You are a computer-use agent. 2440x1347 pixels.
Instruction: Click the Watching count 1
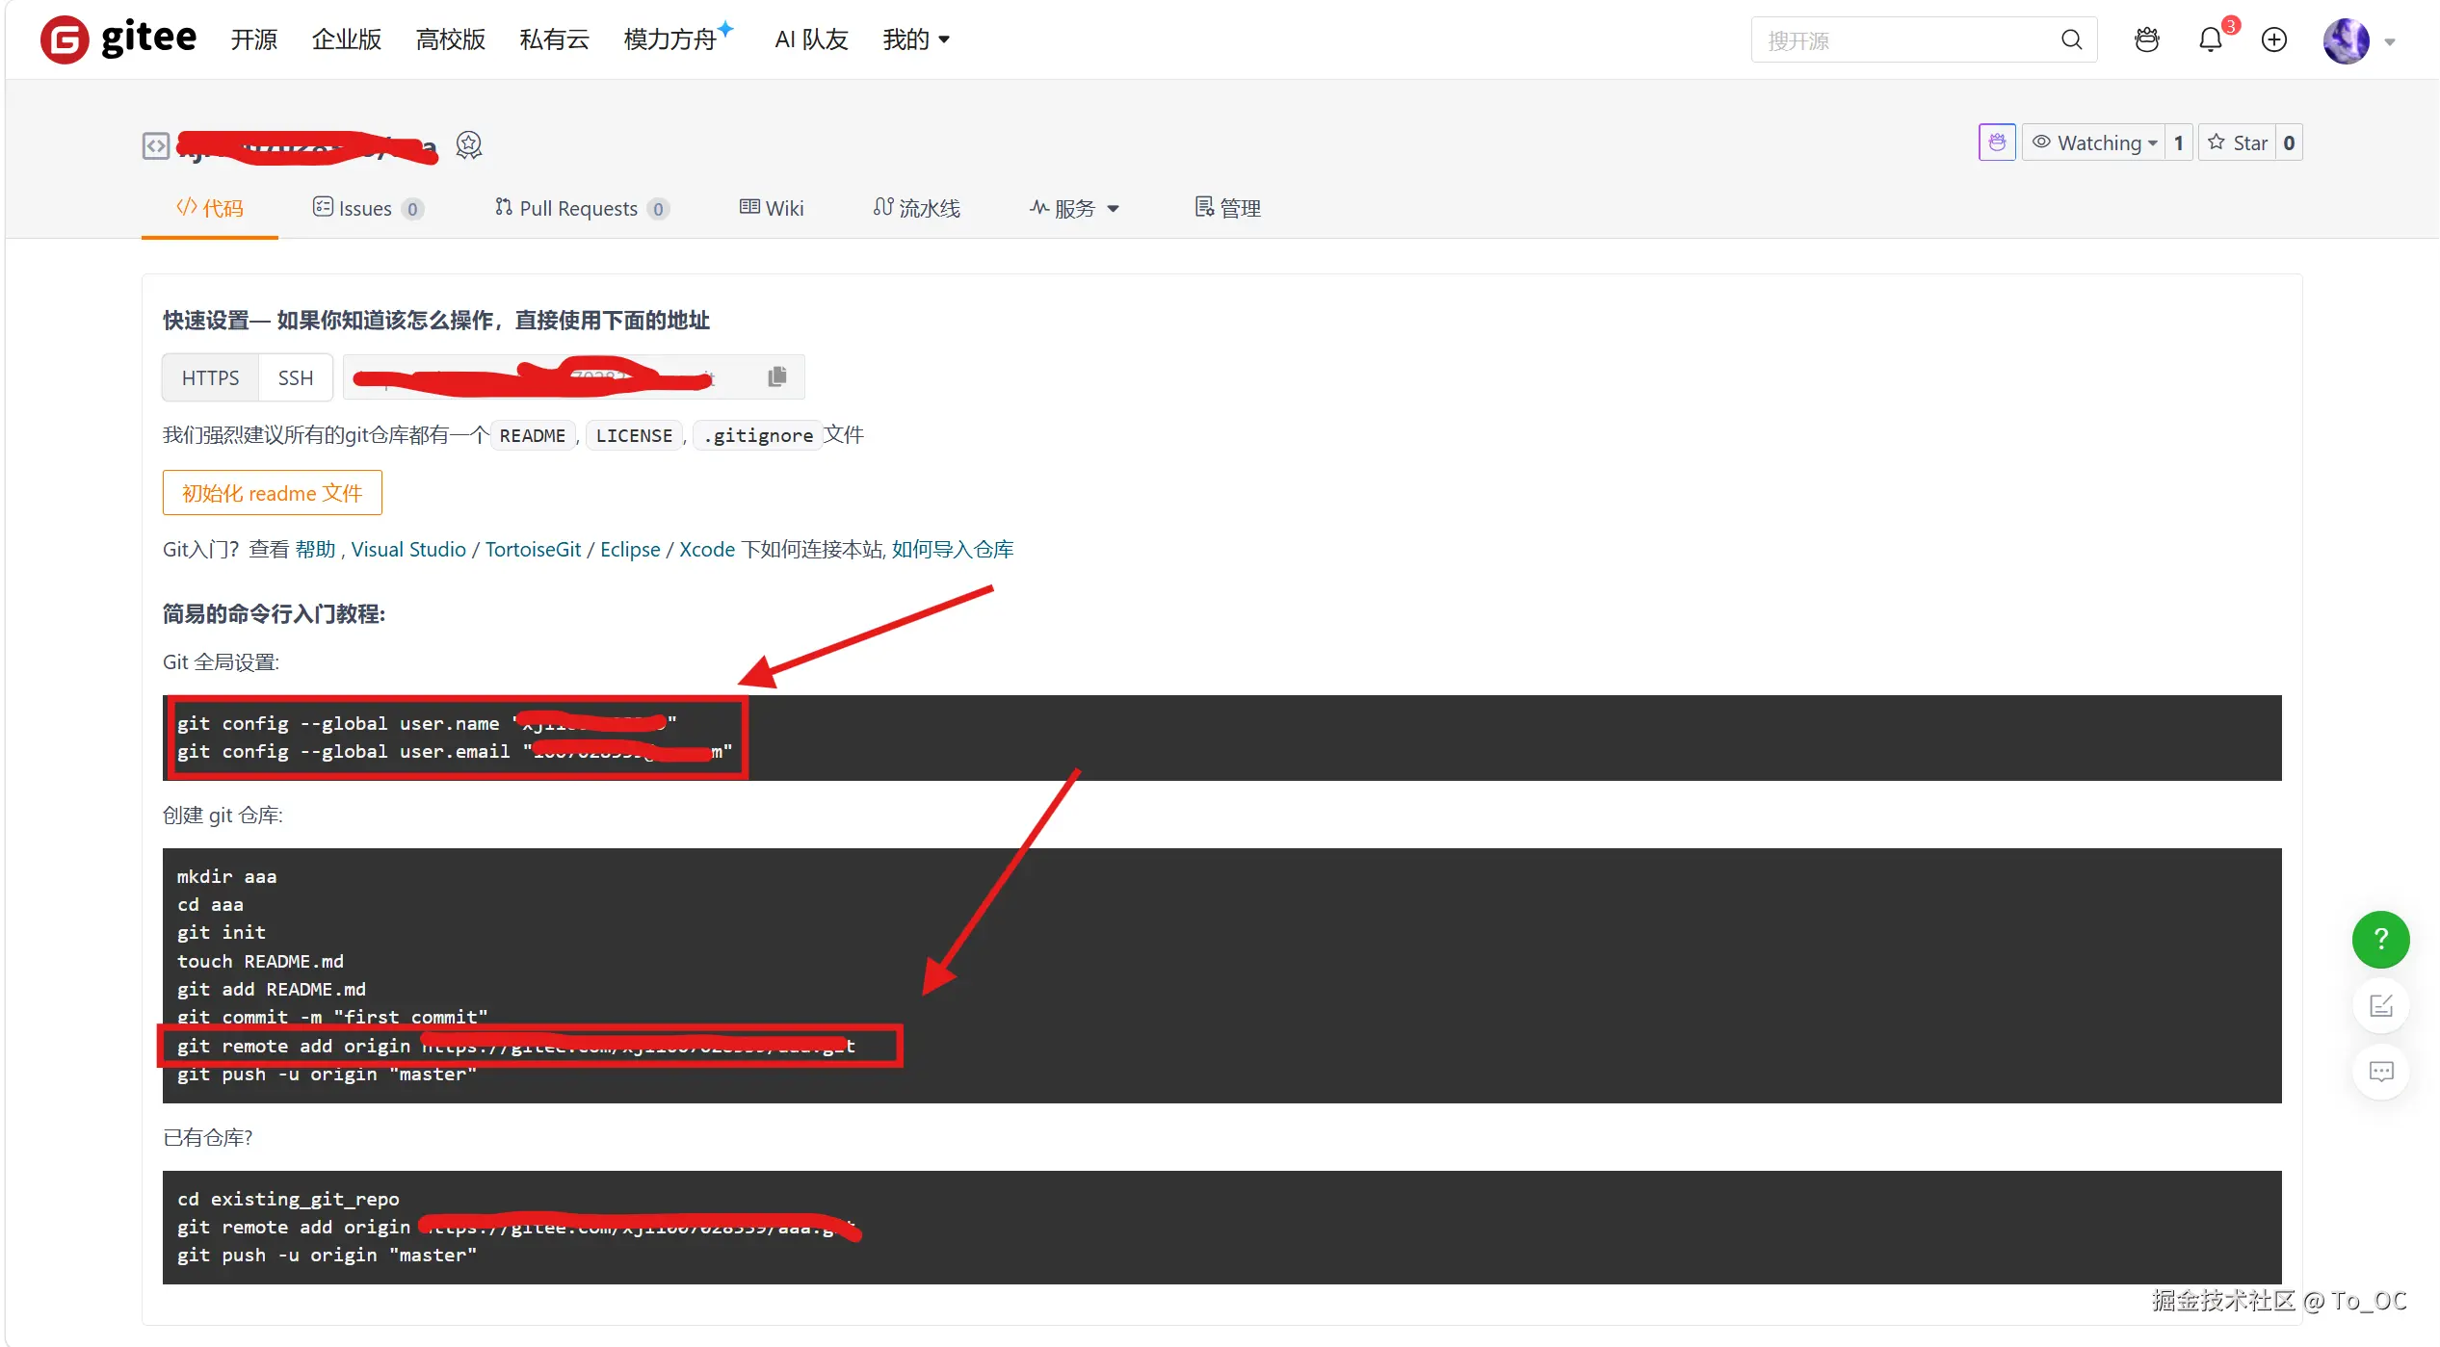(2179, 142)
